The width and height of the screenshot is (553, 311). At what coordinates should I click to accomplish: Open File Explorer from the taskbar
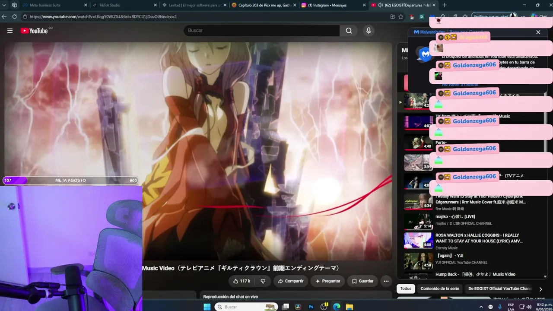tap(349, 307)
